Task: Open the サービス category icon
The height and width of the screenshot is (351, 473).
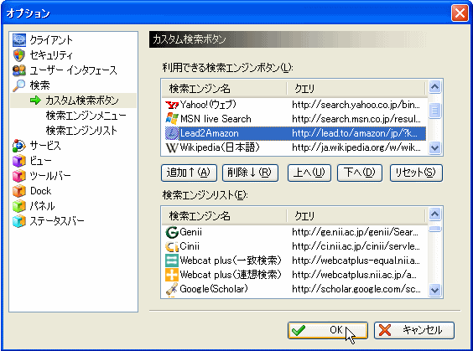Action: click(19, 146)
